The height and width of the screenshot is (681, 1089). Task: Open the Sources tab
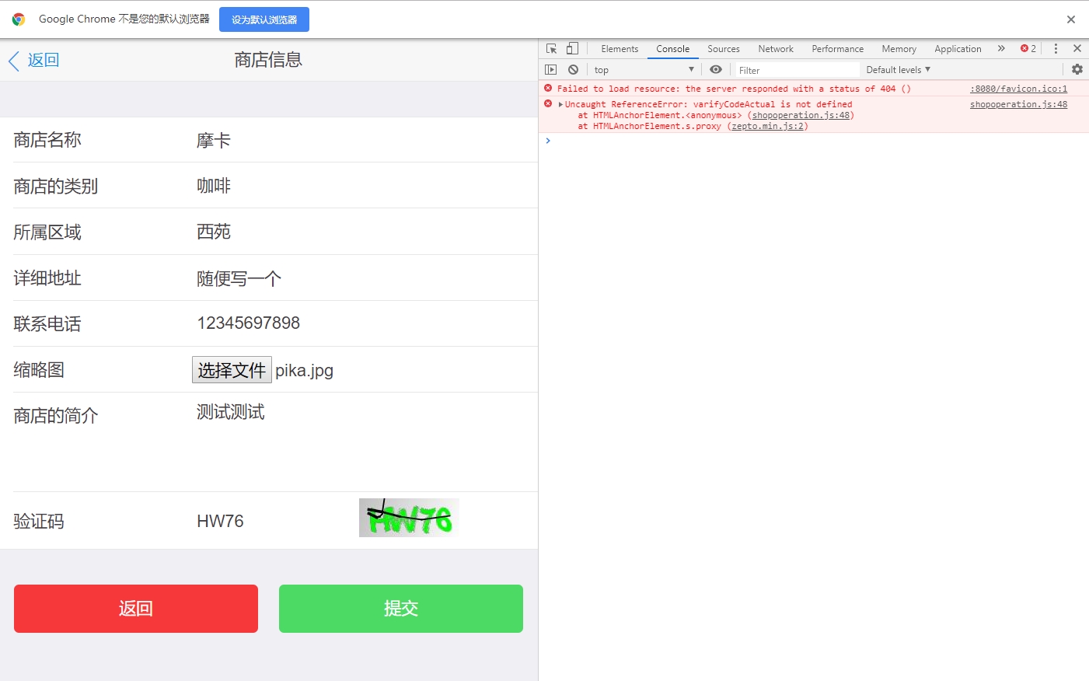pos(724,49)
